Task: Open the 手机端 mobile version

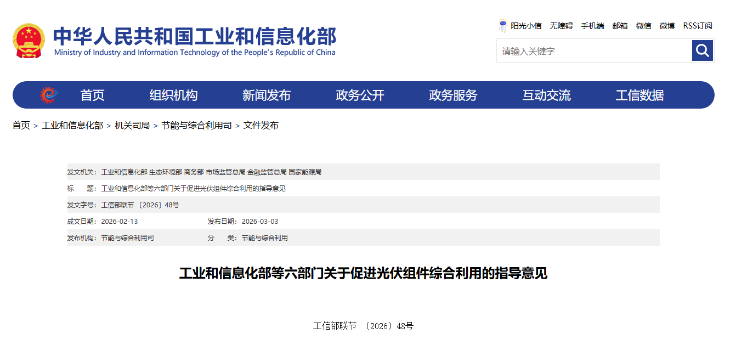Action: pos(592,26)
